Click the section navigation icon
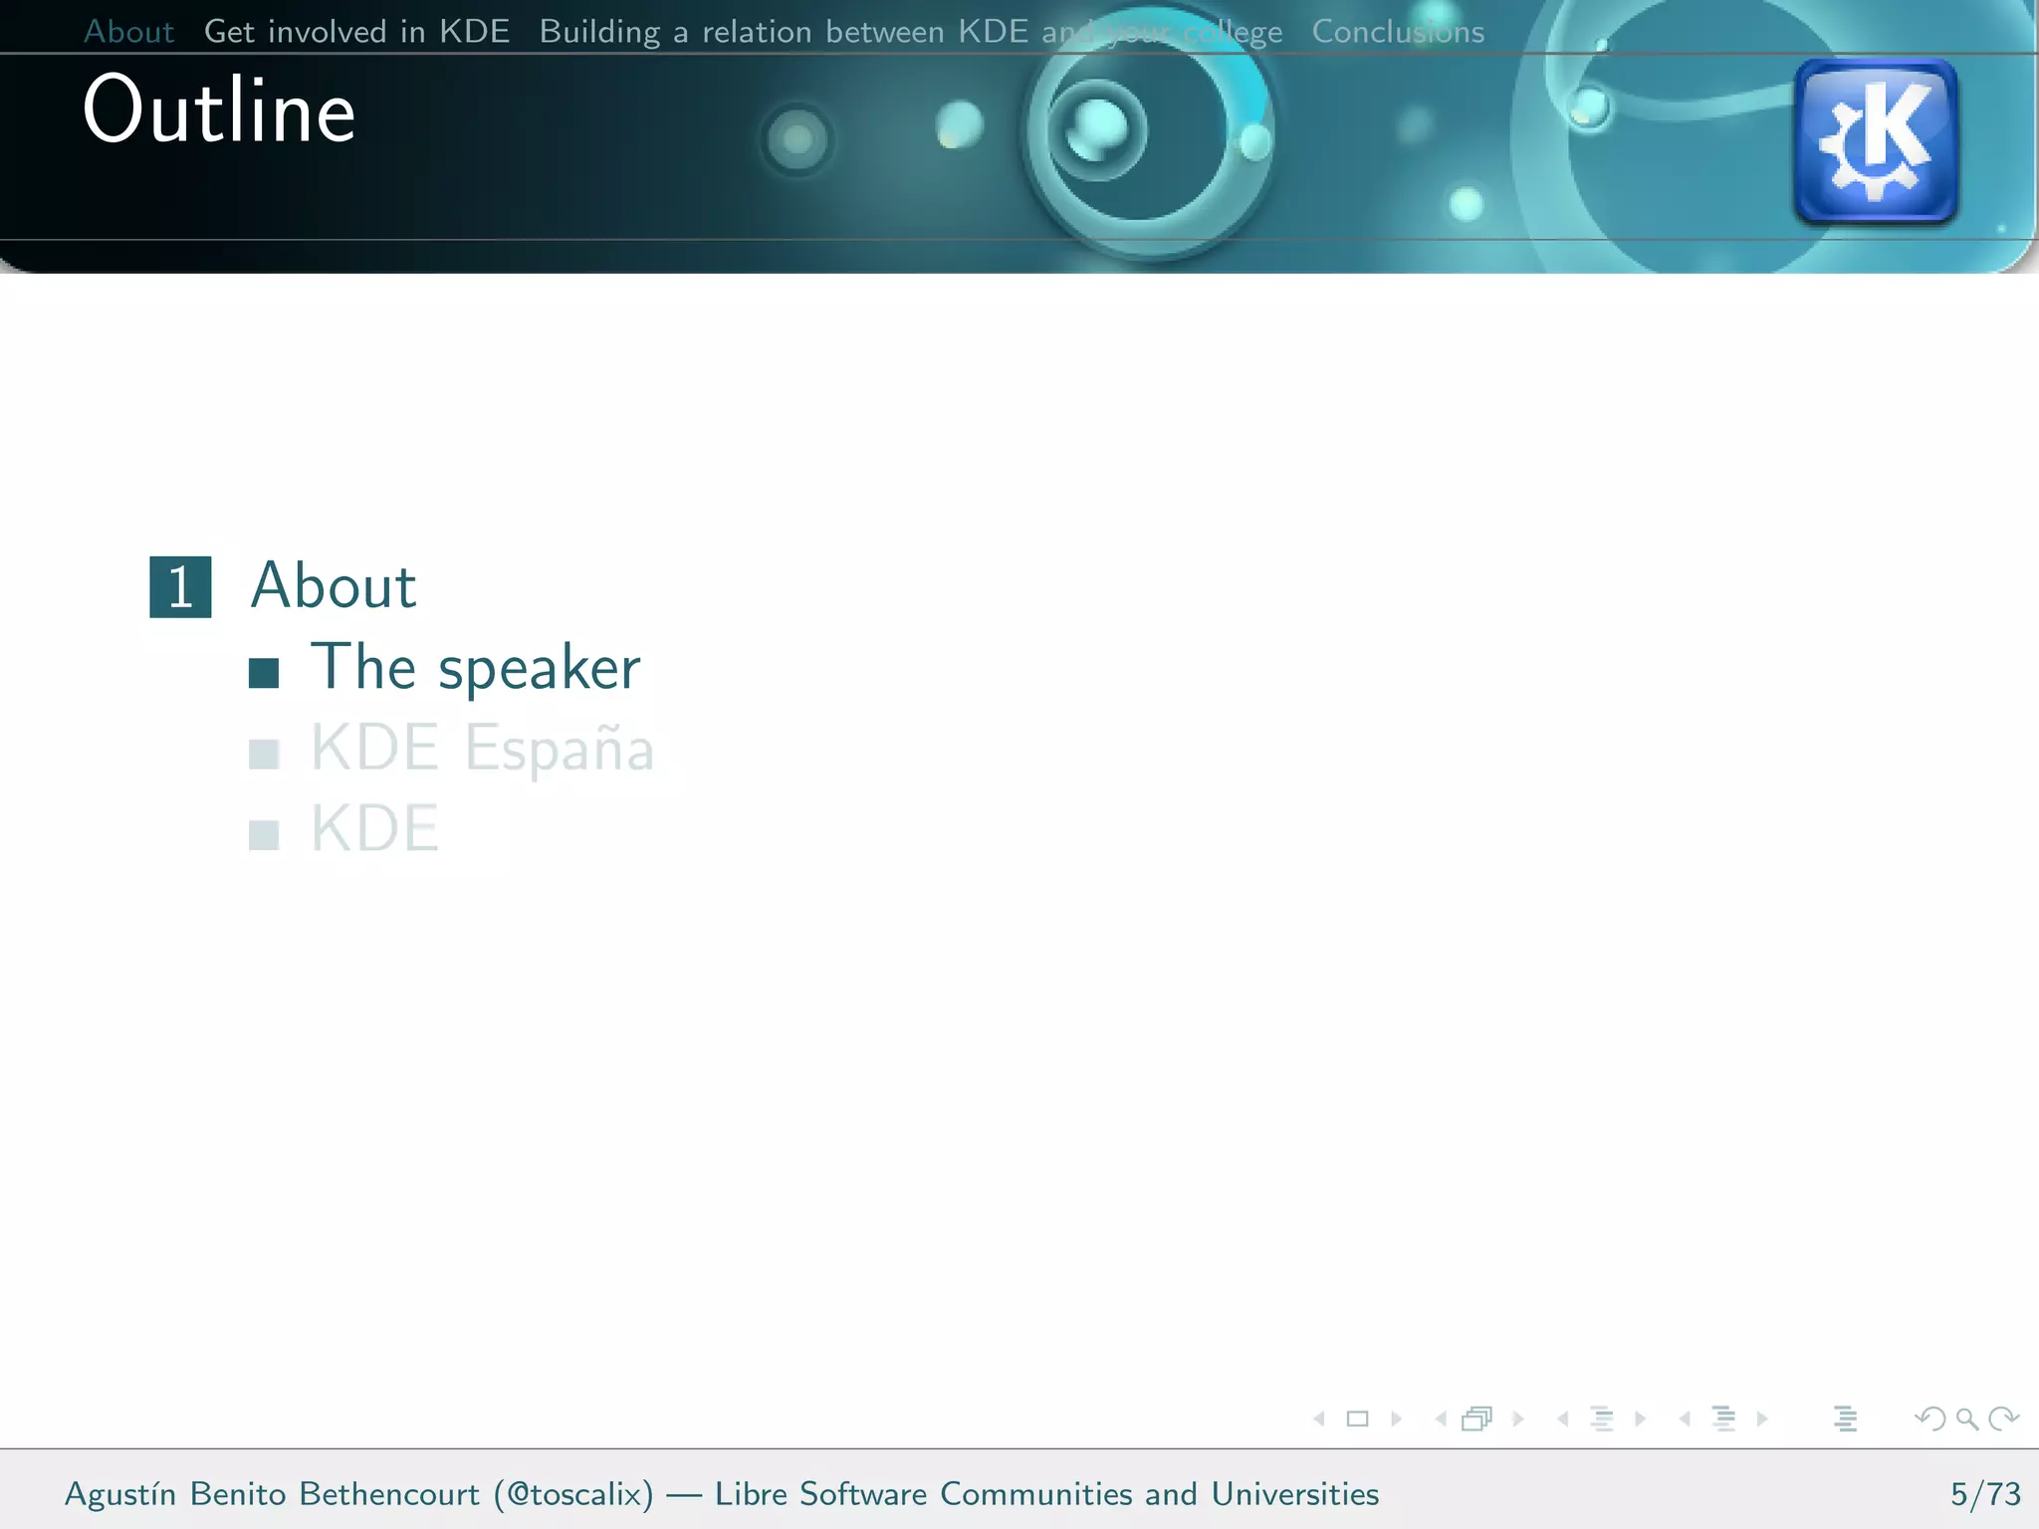The height and width of the screenshot is (1529, 2039). click(1723, 1420)
